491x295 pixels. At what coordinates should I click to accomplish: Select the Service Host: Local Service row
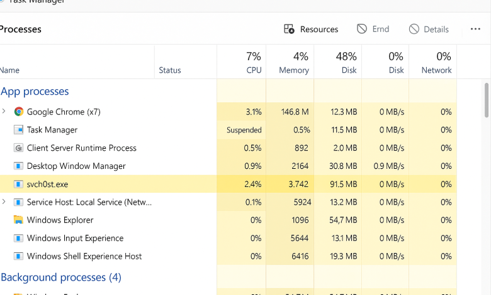coord(229,202)
